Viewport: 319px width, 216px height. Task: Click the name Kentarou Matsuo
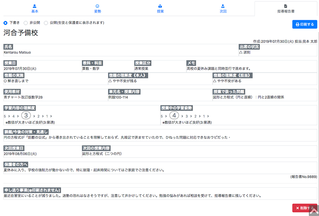click(x=17, y=52)
